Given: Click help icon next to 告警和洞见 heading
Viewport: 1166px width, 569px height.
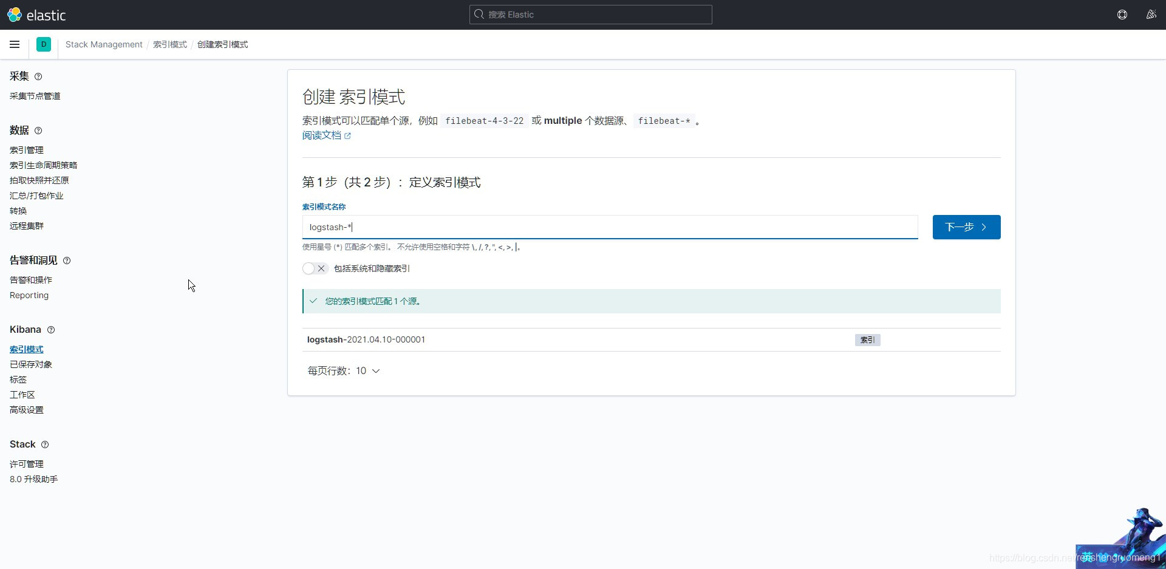Looking at the screenshot, I should click(67, 261).
